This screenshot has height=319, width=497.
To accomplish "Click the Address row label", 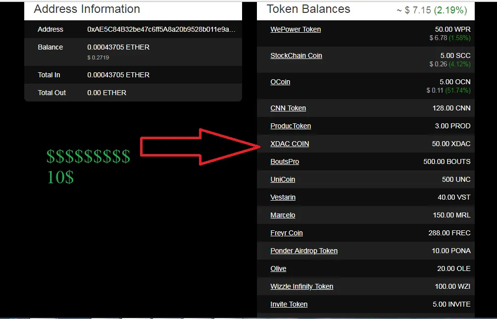I will pyautogui.click(x=50, y=29).
